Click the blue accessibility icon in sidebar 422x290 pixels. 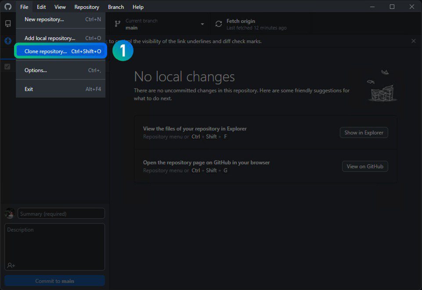(x=8, y=41)
